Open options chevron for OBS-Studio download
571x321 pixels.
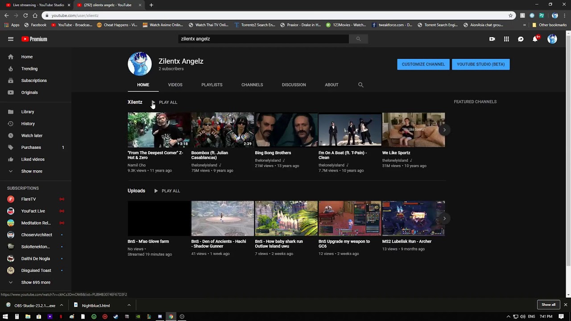pos(62,305)
